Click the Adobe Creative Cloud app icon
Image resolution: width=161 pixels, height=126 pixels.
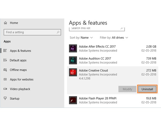[x=73, y=73]
